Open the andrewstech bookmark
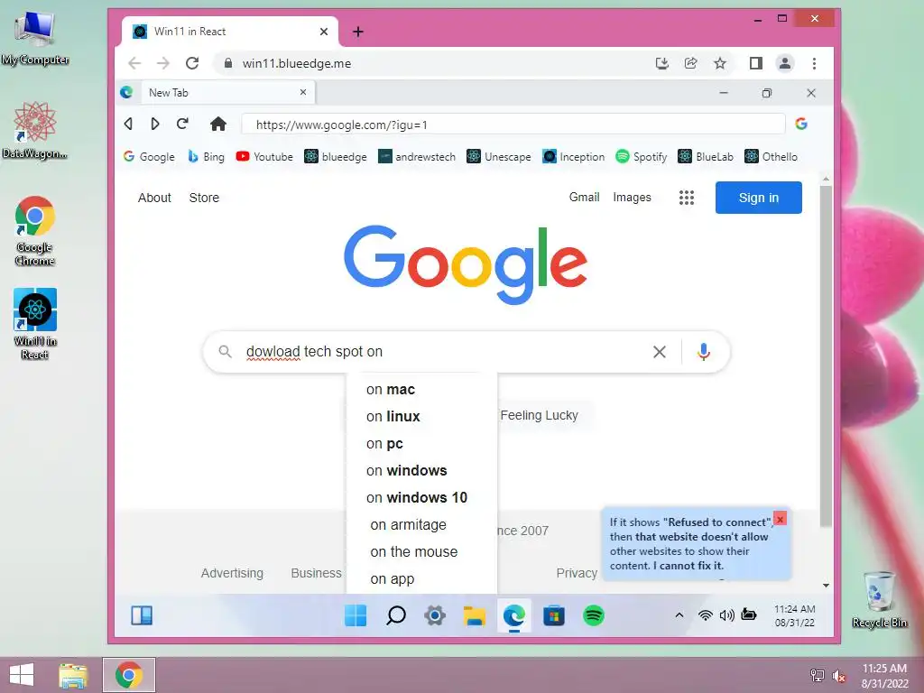 [x=417, y=157]
